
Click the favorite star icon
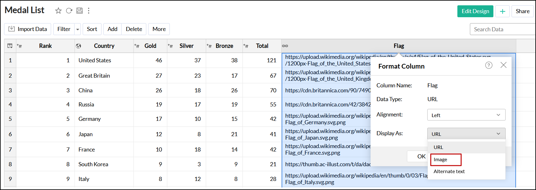click(58, 11)
